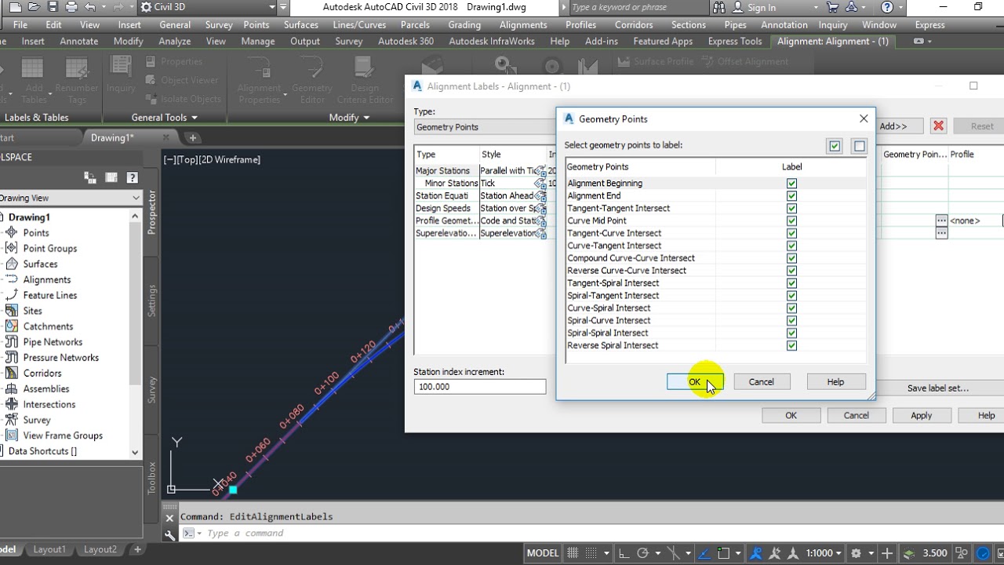This screenshot has width=1004, height=565.
Task: Click the select-all checkmark icon in Geometry Points
Action: [x=835, y=146]
